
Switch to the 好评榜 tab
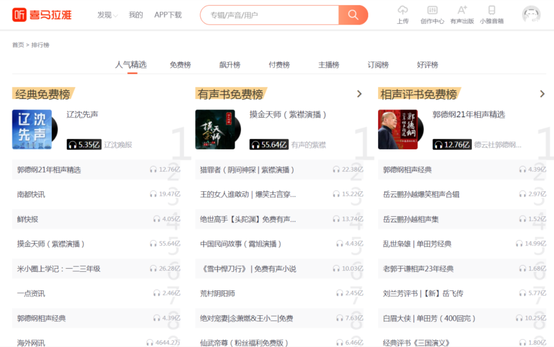point(428,65)
